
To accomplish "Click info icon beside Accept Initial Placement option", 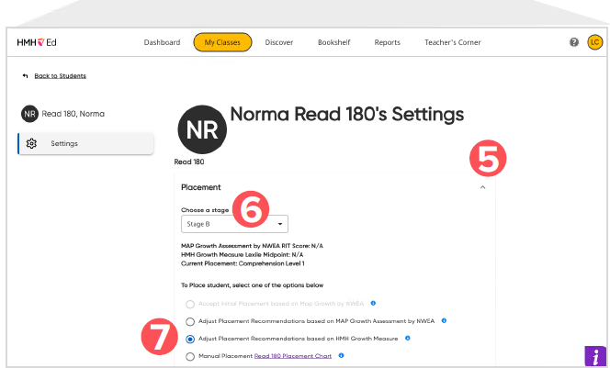I will 373,303.
